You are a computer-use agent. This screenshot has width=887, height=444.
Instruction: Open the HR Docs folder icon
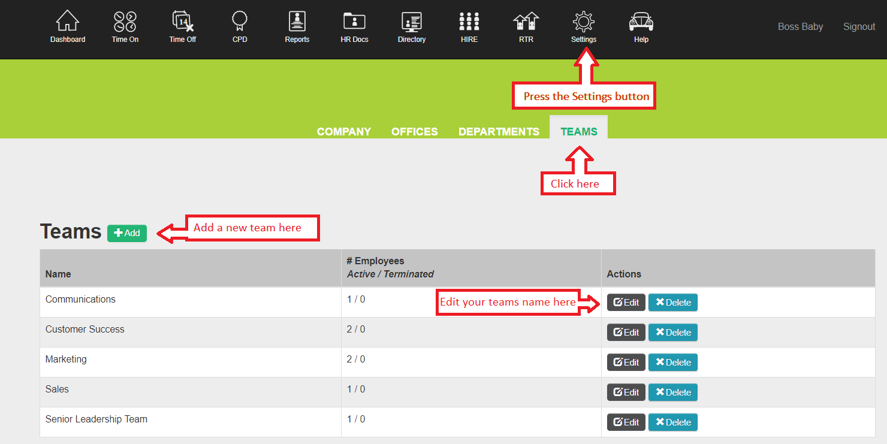[x=354, y=22]
